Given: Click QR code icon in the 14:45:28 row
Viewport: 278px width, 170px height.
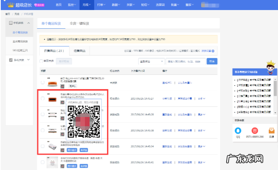Looking at the screenshot, I should pyautogui.click(x=63, y=118).
